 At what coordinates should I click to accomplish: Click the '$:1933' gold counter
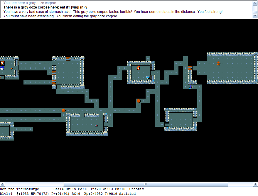23,194
